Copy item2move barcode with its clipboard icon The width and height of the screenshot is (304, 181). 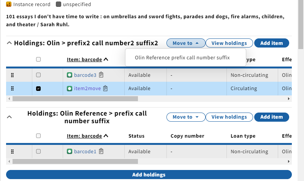[x=105, y=88]
